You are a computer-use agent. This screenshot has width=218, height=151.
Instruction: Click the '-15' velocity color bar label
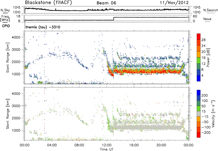pyautogui.click(x=205, y=117)
